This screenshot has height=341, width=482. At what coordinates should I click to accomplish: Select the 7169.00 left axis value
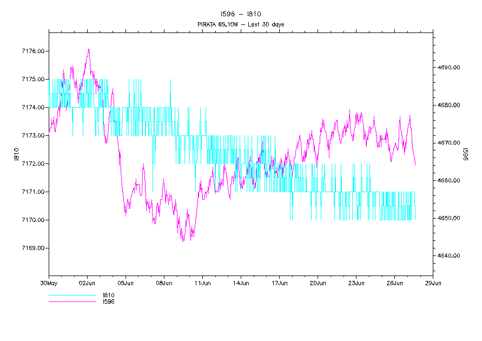pos(32,248)
